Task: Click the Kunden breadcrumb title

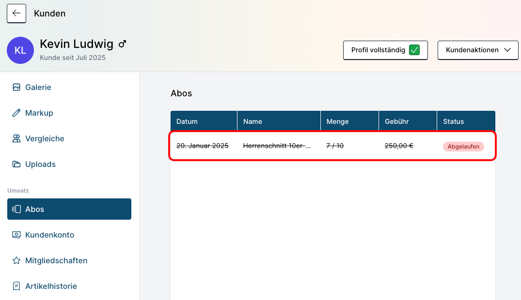Action: 49,14
